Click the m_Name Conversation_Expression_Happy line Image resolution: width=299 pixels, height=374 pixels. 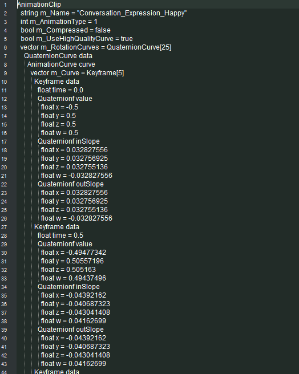pyautogui.click(x=104, y=13)
